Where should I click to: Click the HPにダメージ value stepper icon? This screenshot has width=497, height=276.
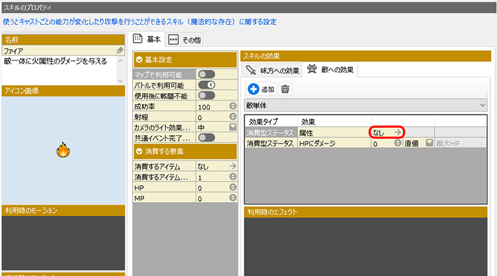point(398,144)
